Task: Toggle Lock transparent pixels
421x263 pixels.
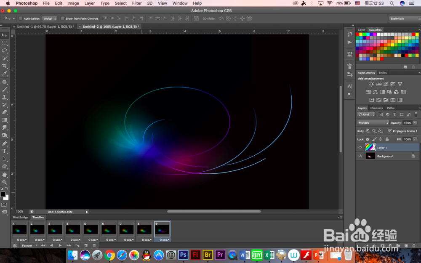Action: click(x=368, y=139)
